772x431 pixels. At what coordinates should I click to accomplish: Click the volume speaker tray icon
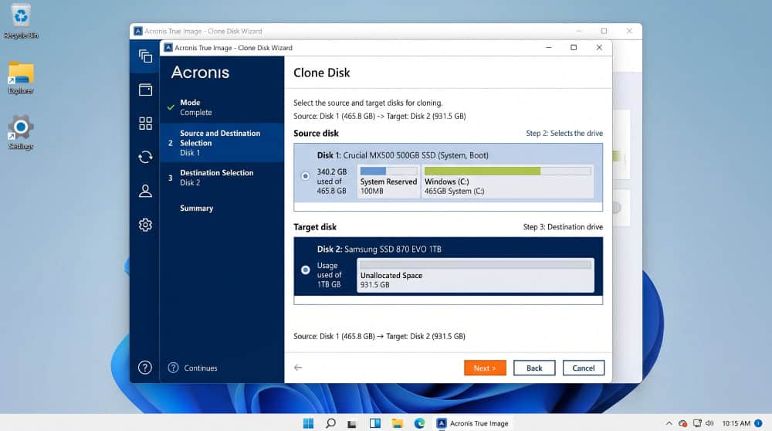709,423
